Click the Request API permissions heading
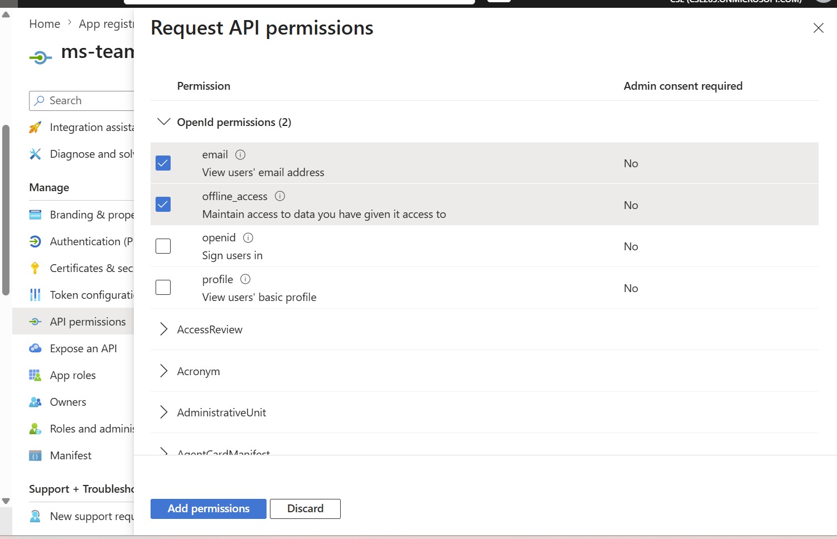Image resolution: width=837 pixels, height=539 pixels. (262, 28)
